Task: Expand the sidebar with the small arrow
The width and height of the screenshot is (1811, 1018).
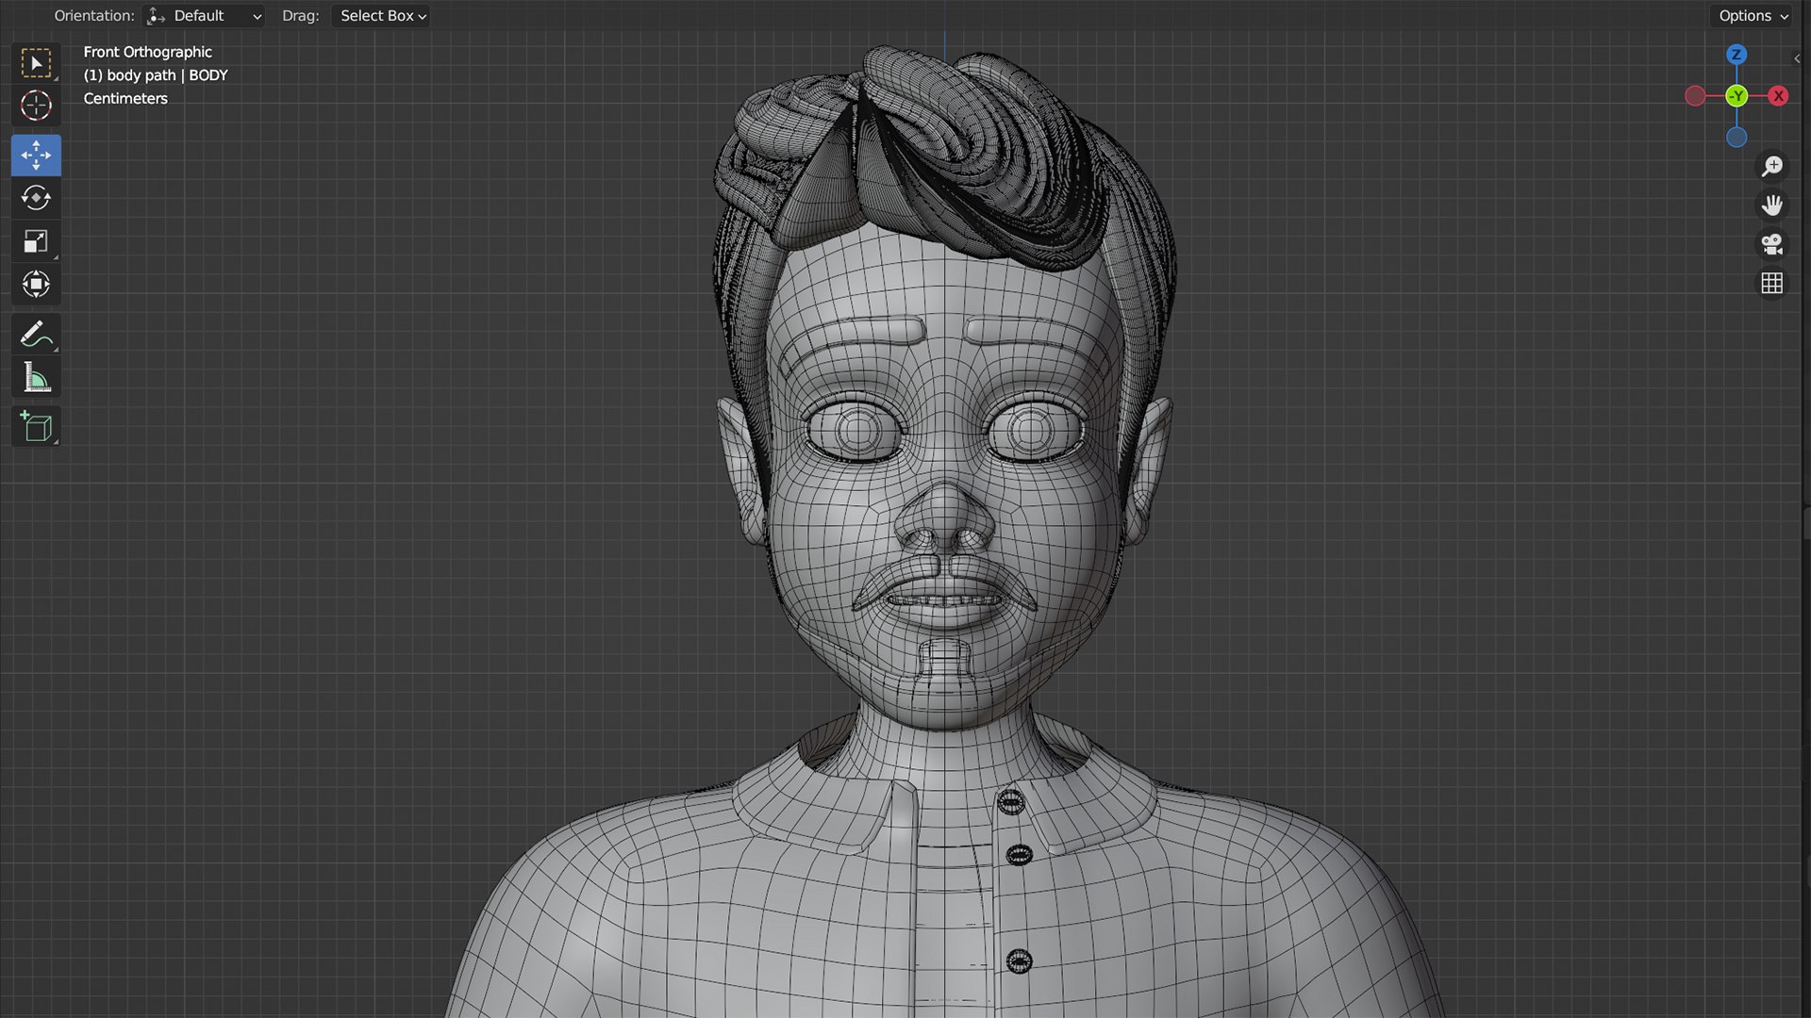Action: tap(1797, 58)
